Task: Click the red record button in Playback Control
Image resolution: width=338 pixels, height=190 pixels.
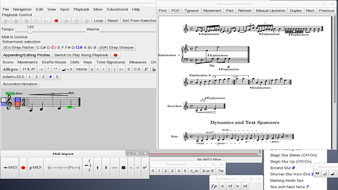Action: [56, 21]
